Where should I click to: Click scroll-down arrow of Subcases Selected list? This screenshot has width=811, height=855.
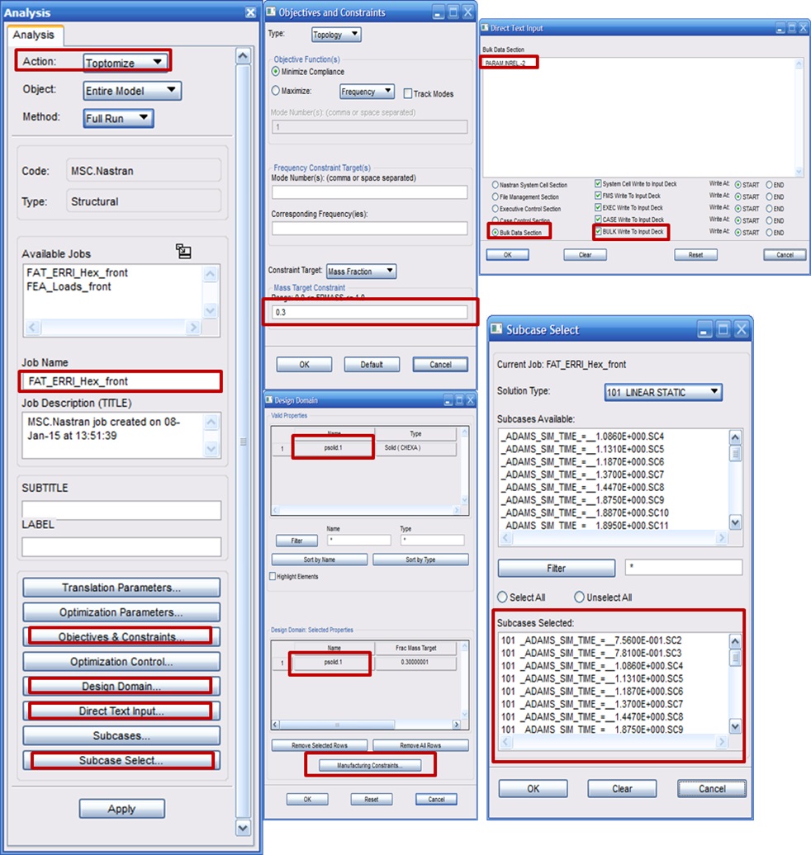tap(735, 726)
